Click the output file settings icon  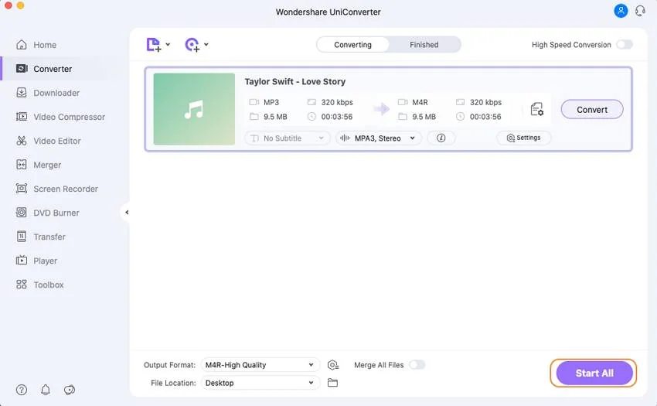(536, 110)
